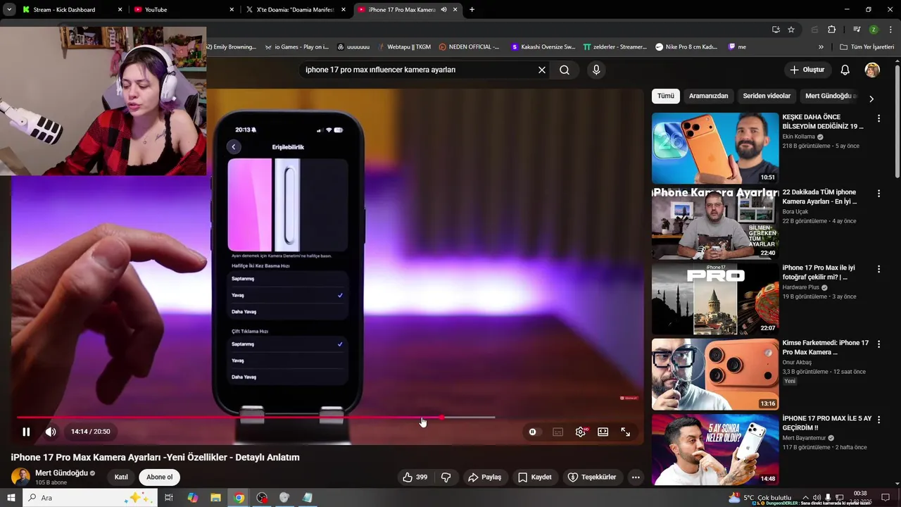
Task: Like the video with the thumbs-up button
Action: pos(415,477)
